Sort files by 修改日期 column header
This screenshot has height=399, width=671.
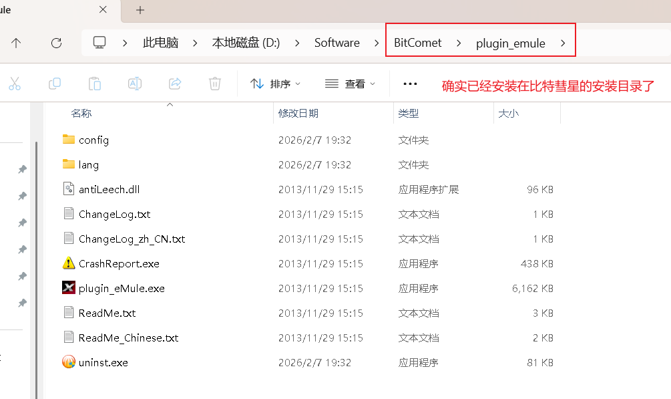[298, 114]
